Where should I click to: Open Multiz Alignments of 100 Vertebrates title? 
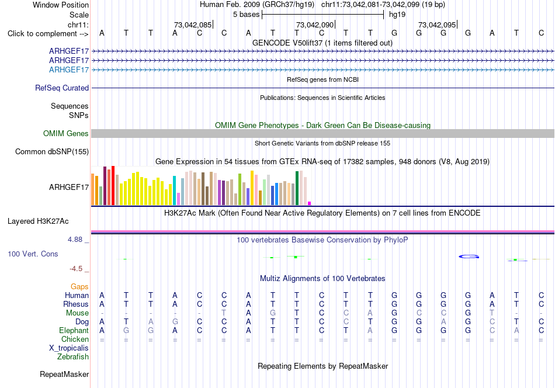(322, 278)
